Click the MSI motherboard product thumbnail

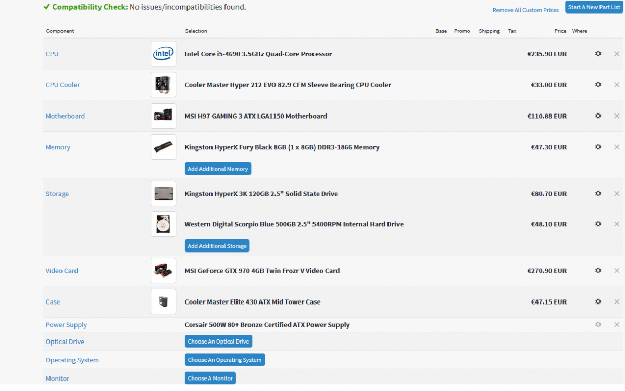click(164, 116)
